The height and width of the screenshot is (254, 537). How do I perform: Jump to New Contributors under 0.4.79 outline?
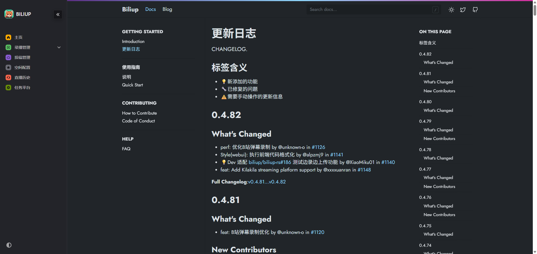tap(439, 138)
